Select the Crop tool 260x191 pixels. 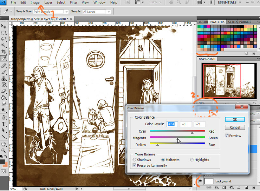pyautogui.click(x=4, y=52)
